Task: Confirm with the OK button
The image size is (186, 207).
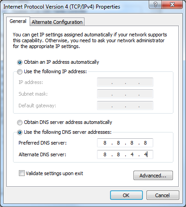Action: [x=126, y=195]
